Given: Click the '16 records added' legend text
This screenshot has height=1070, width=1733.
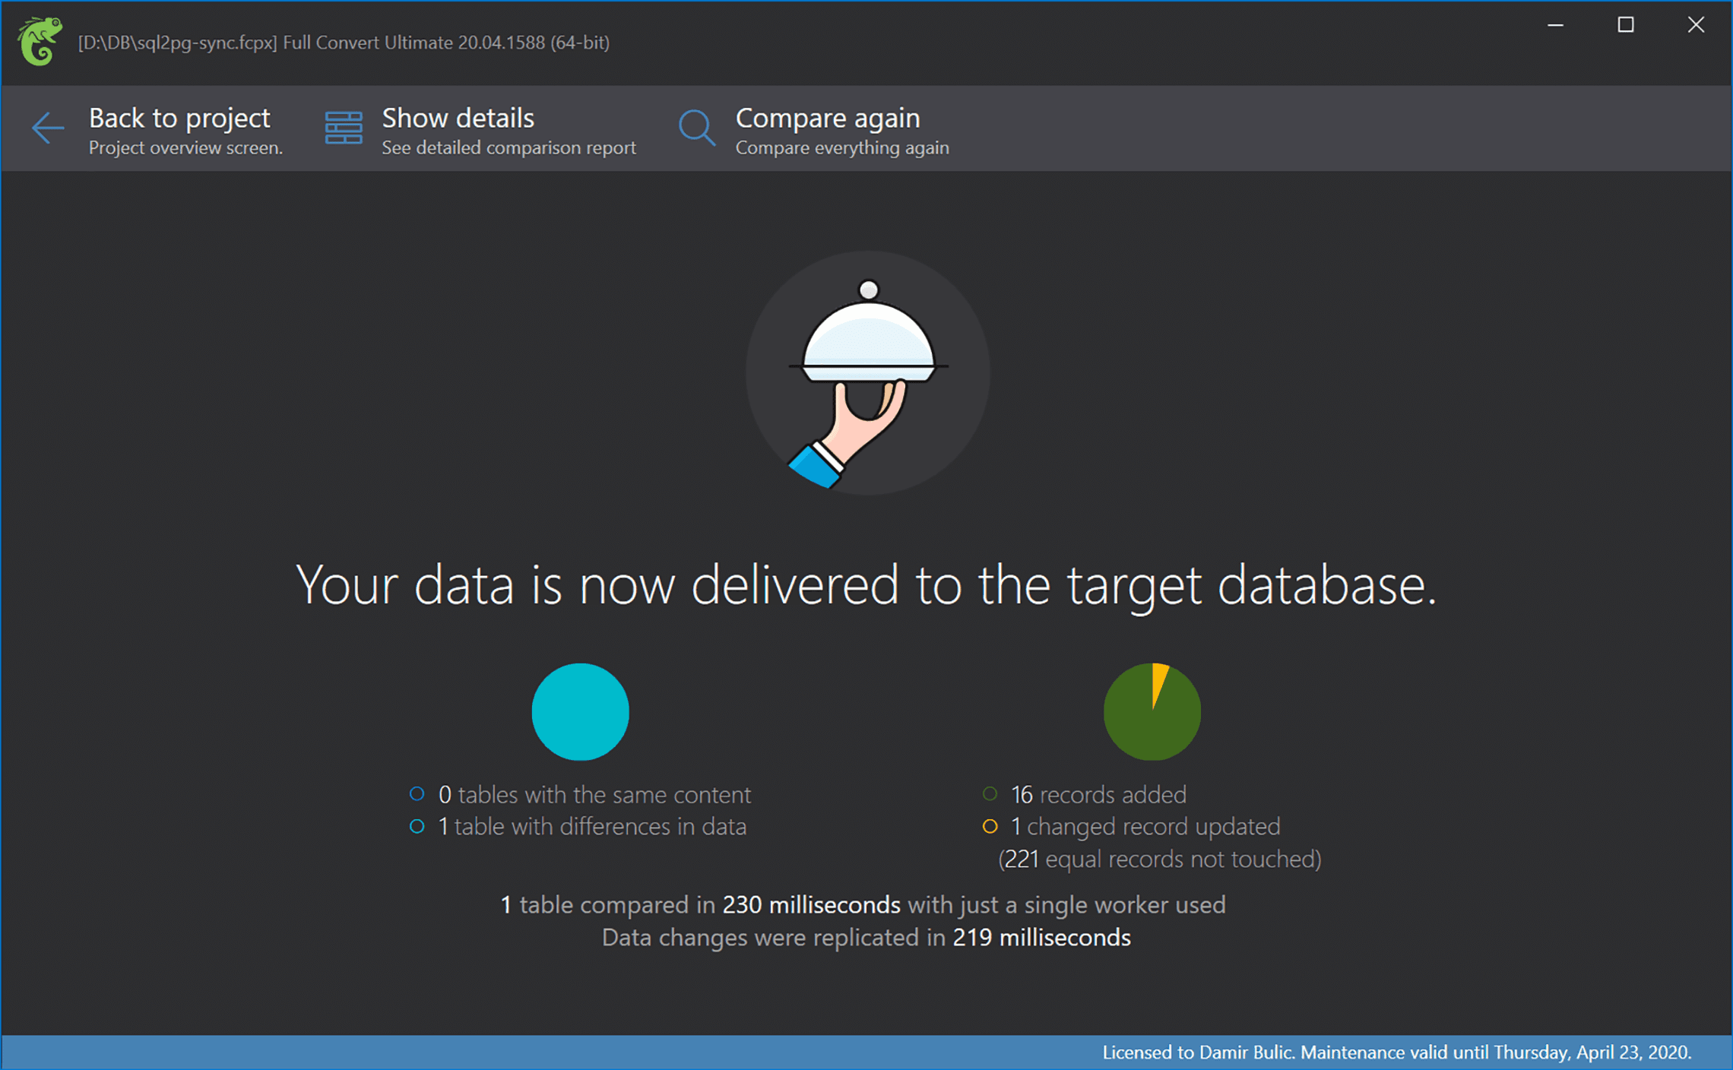Looking at the screenshot, I should (x=1098, y=795).
